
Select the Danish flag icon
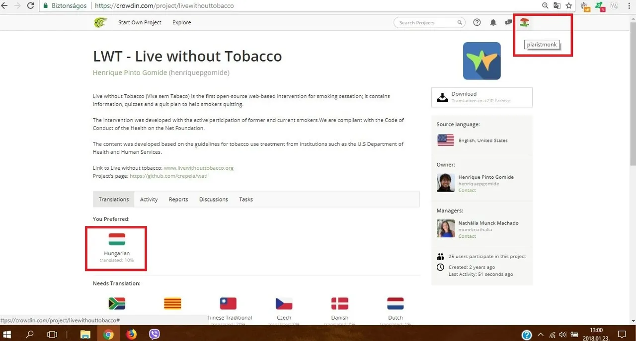(x=340, y=304)
